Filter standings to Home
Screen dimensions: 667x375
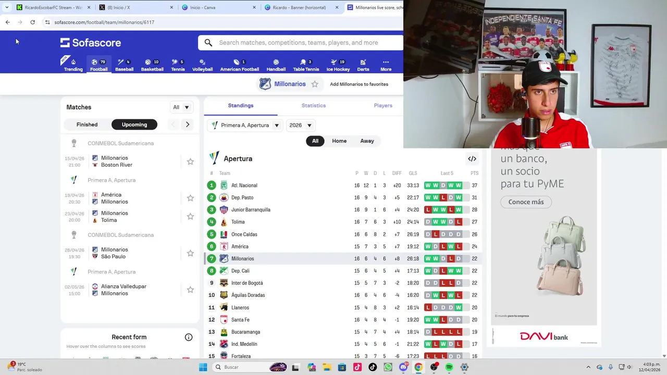pos(339,141)
